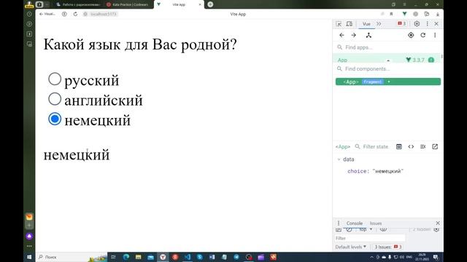Click scroll to component icon

pos(399,147)
